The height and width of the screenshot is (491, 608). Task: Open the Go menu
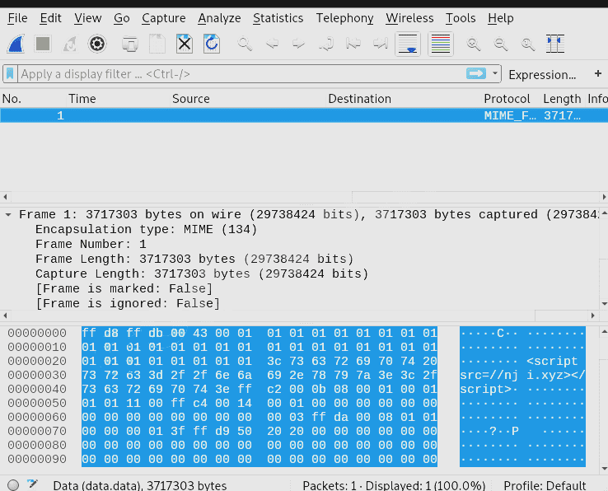[x=121, y=18]
